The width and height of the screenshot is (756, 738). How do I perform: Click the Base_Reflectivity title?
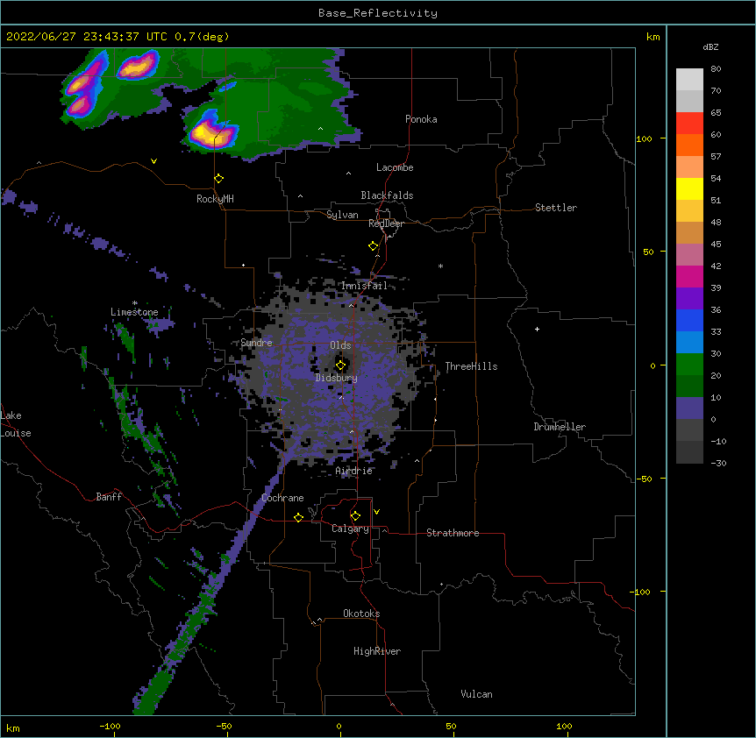pyautogui.click(x=378, y=13)
